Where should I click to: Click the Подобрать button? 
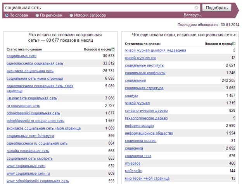(x=216, y=8)
